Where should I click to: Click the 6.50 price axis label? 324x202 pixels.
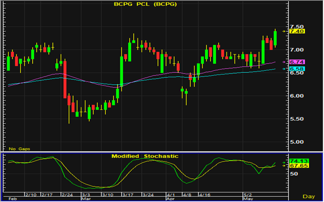point(297,73)
